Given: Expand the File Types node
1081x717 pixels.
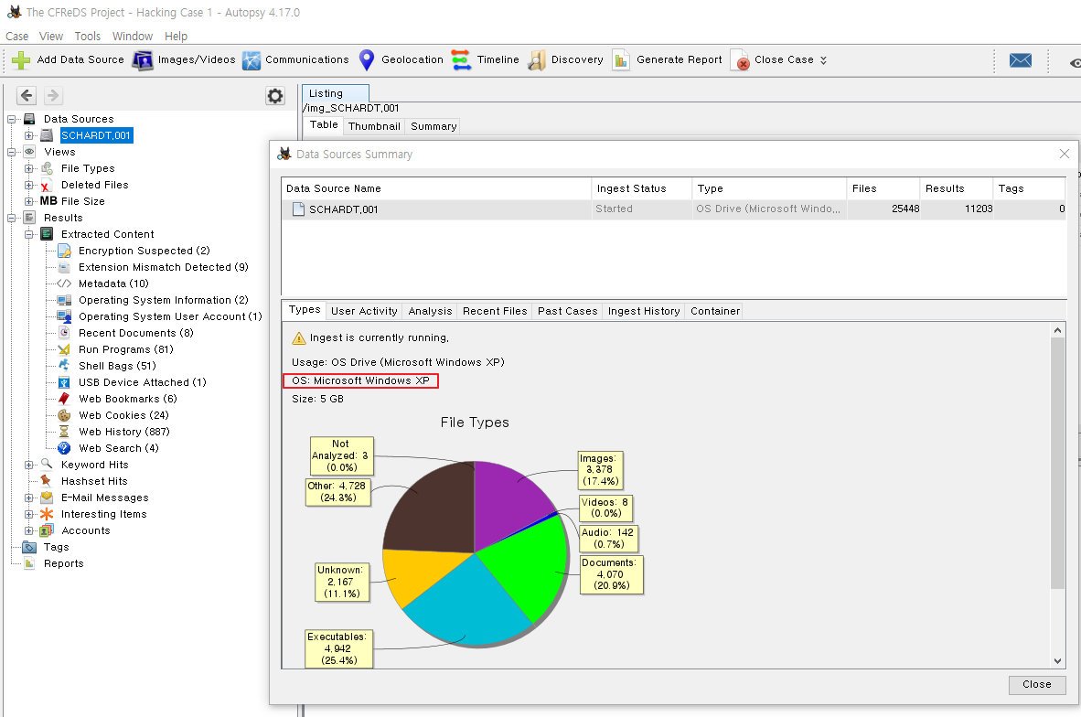Looking at the screenshot, I should click(x=29, y=169).
